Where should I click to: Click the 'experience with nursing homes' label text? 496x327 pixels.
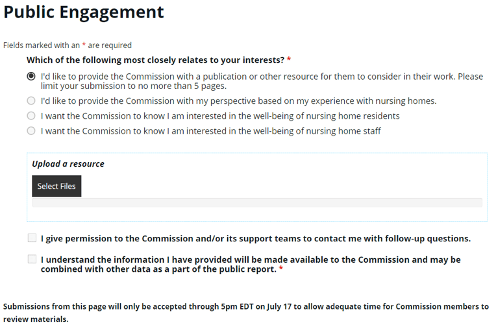click(238, 101)
